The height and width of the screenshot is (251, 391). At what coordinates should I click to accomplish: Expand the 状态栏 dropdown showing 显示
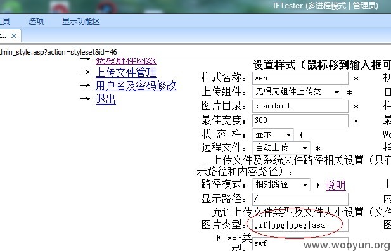pyautogui.click(x=273, y=134)
